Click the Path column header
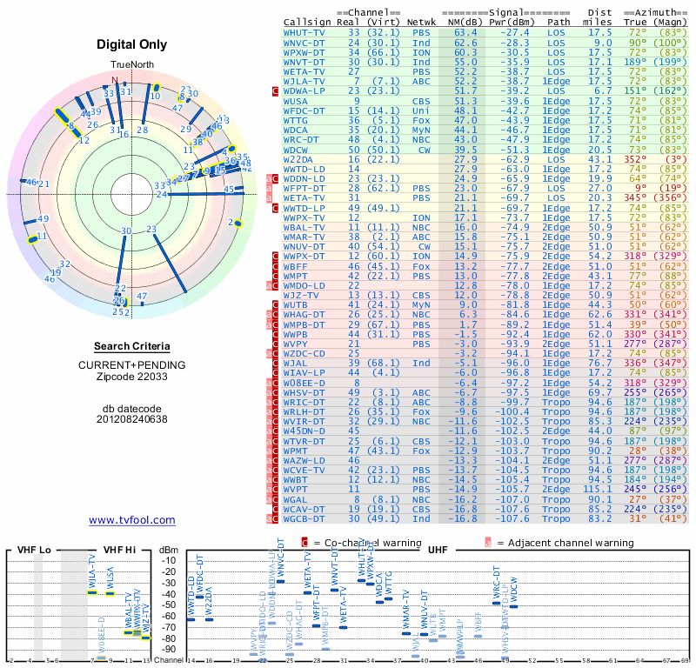696x668 pixels. (x=559, y=23)
